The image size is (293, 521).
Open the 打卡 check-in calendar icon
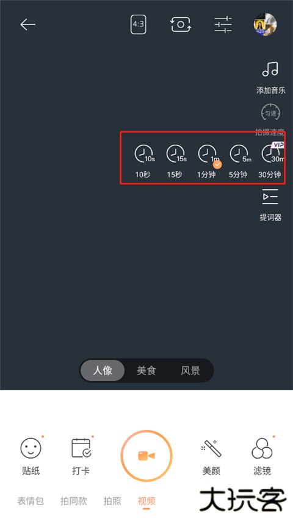coord(81,448)
